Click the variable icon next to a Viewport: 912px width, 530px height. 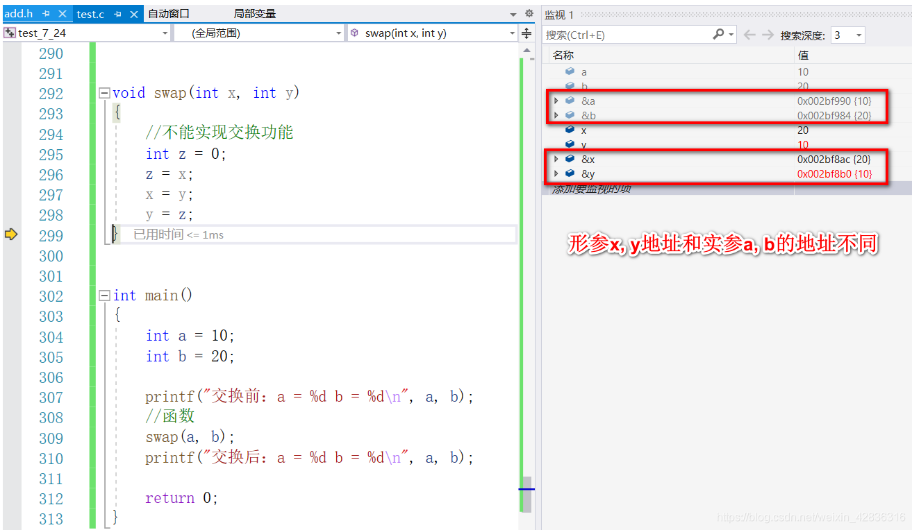tap(570, 72)
